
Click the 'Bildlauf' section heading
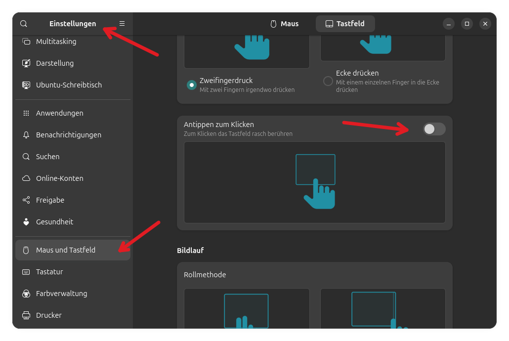point(190,251)
